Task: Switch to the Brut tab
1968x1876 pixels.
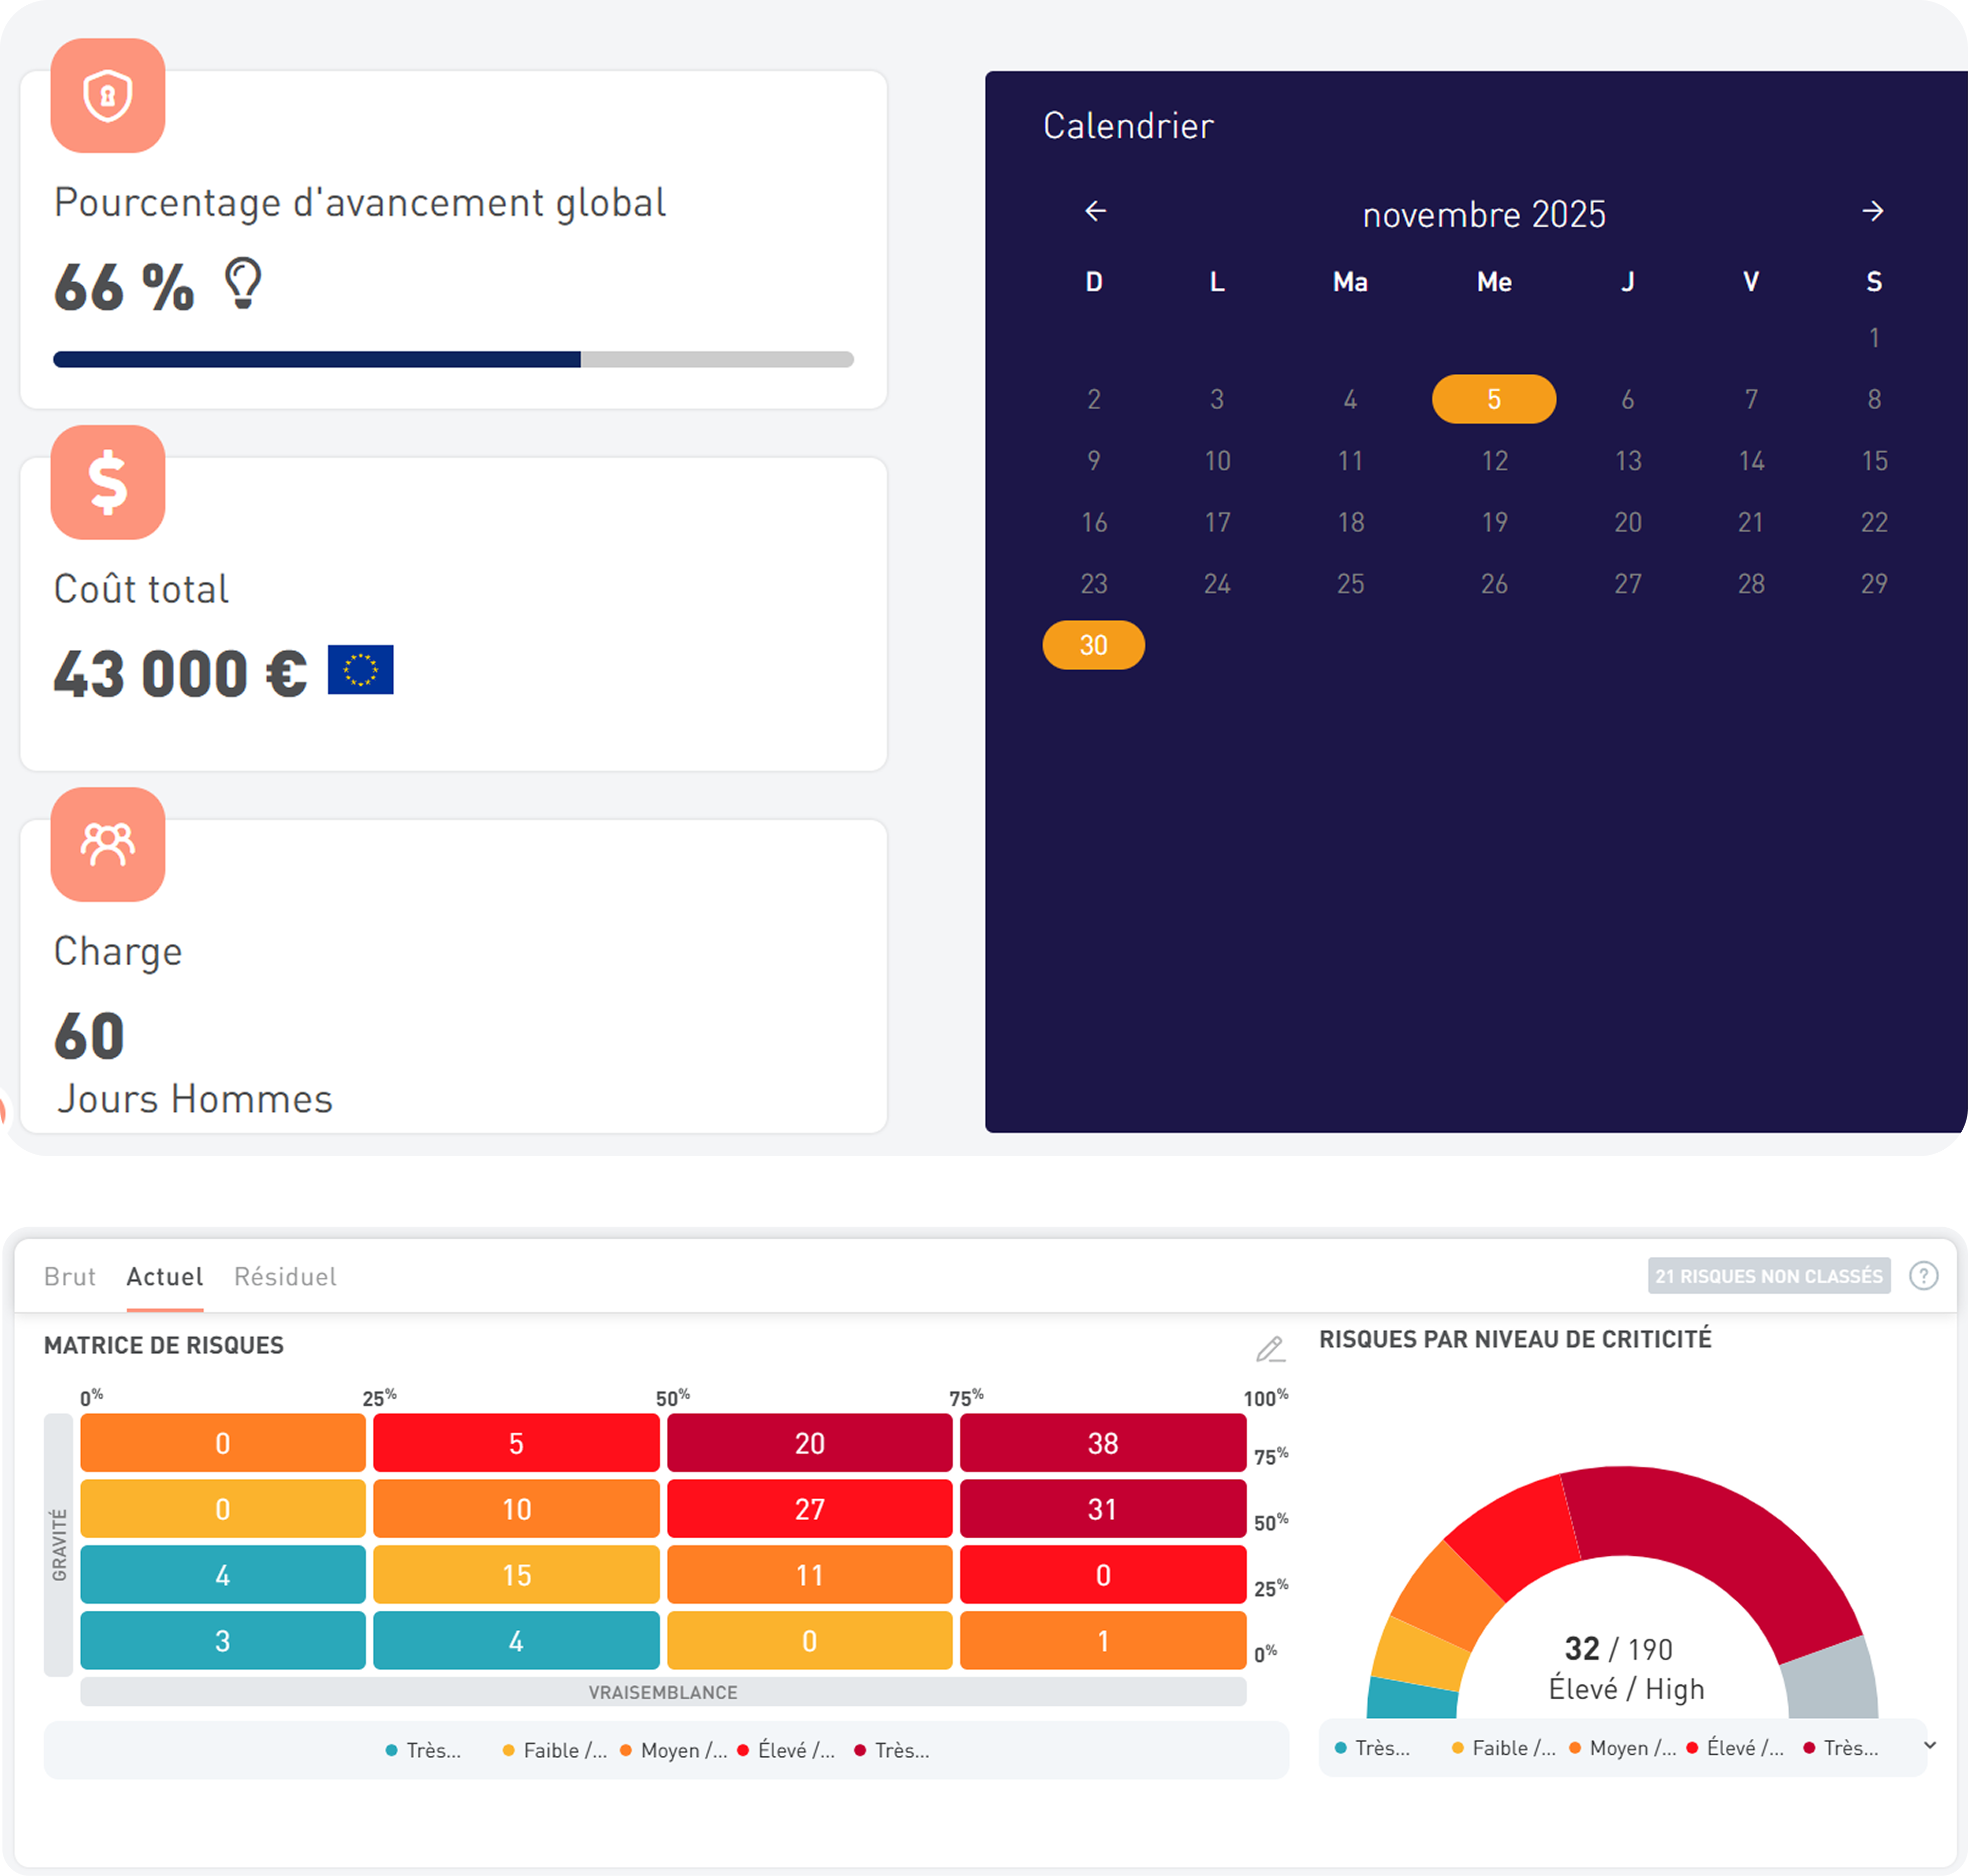Action: 70,1276
